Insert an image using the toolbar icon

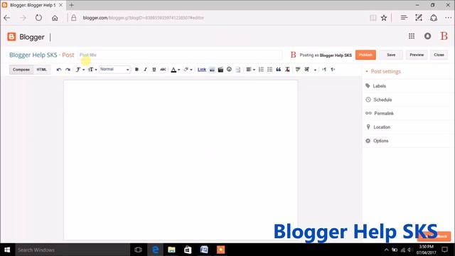212,70
